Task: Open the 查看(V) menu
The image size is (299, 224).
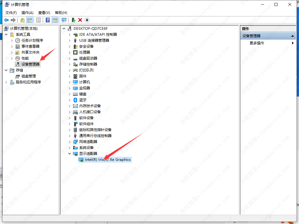Action: [x=44, y=13]
